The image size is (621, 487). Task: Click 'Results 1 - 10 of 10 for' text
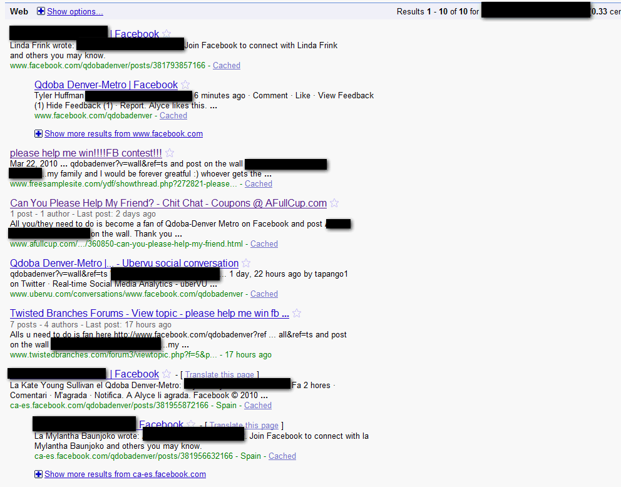point(438,11)
